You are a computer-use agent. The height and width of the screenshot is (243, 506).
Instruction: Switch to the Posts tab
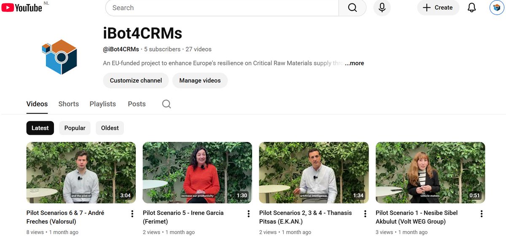[137, 104]
